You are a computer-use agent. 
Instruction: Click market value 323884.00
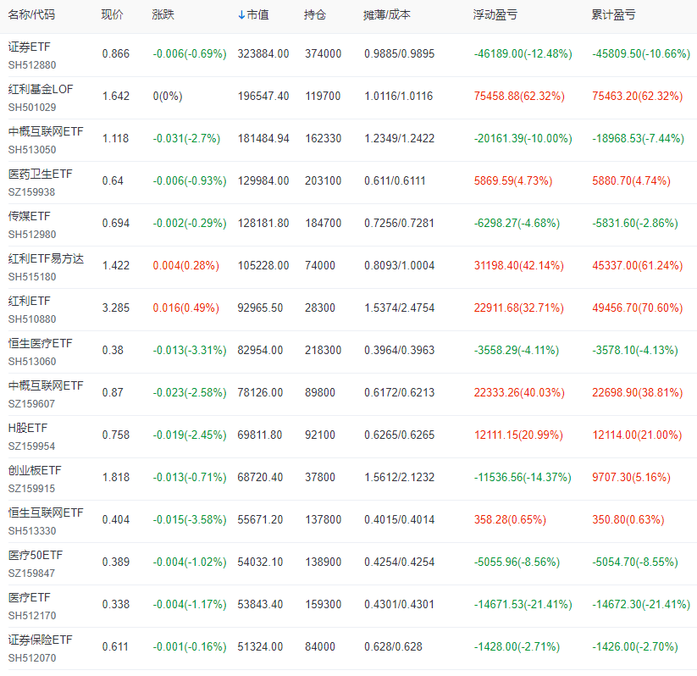coord(263,54)
